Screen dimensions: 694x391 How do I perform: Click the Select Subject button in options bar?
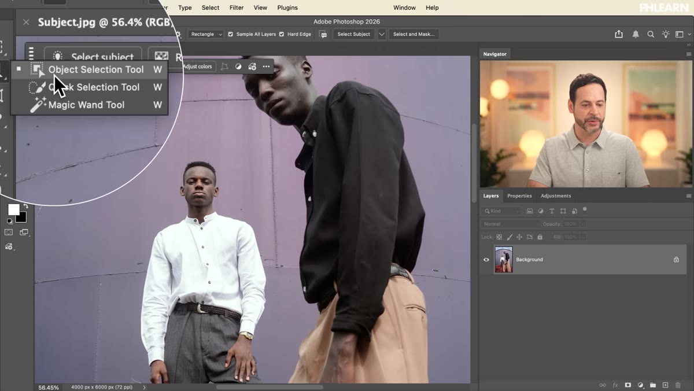pos(353,34)
